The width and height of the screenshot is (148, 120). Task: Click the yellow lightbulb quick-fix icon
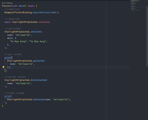pos(3,67)
